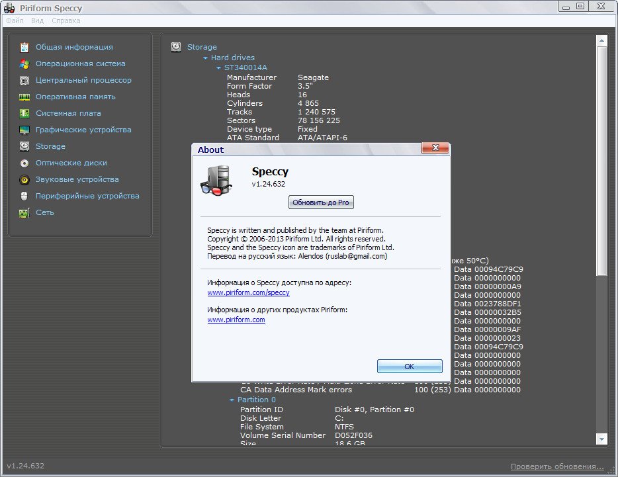
Task: Click the disc icon for Оптические диски
Action: (x=24, y=163)
